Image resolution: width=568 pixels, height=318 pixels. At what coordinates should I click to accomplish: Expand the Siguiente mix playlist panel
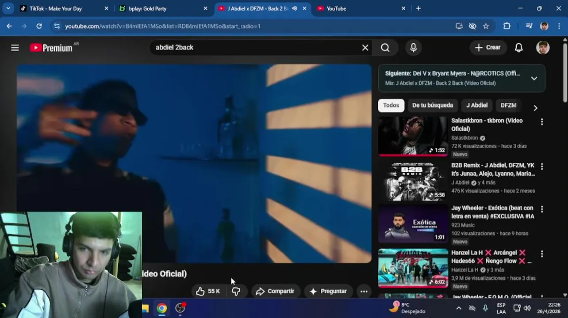click(x=534, y=78)
